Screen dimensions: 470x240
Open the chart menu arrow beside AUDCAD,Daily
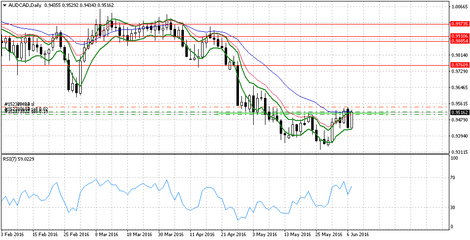point(4,5)
